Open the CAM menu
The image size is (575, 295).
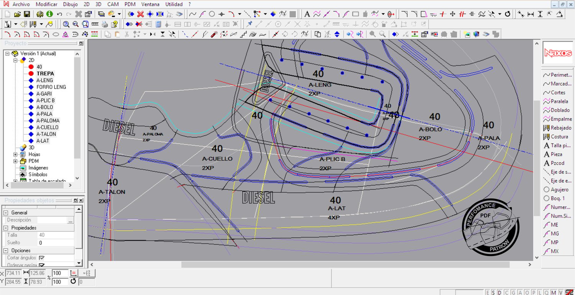point(113,4)
